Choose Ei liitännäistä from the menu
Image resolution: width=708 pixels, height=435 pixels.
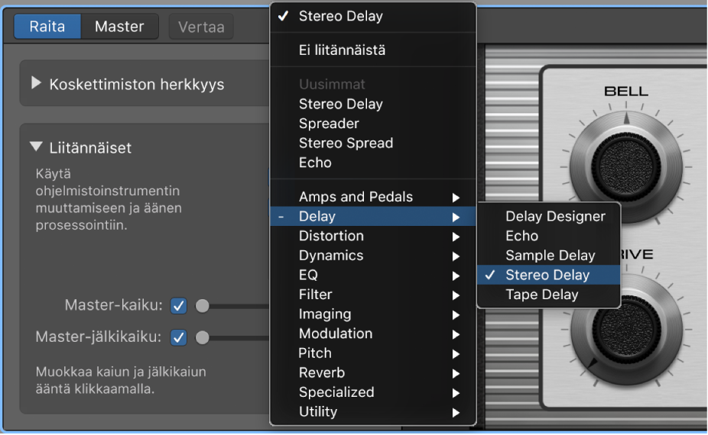pos(342,50)
